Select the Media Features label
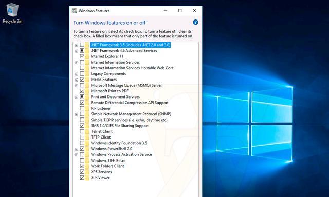 (x=104, y=80)
